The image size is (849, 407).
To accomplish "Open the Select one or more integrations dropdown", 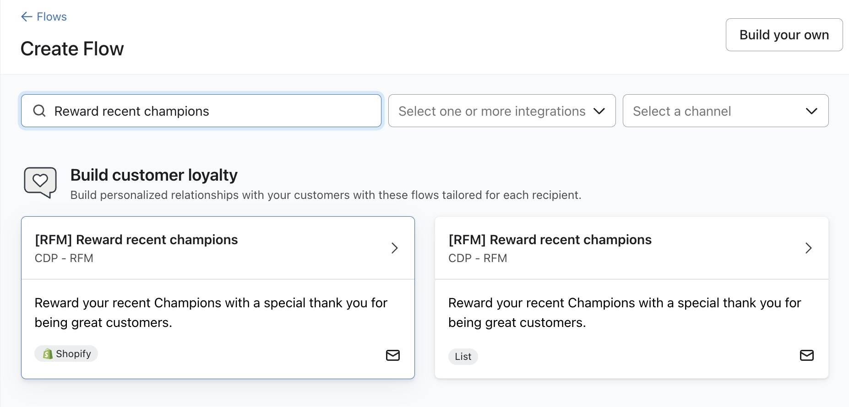I will point(502,111).
